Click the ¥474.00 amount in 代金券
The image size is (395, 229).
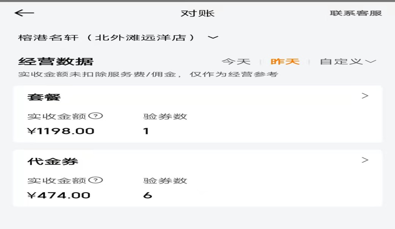(59, 196)
